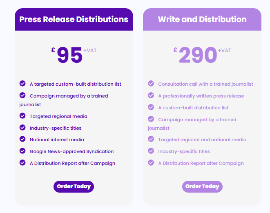Click checkmark icon beside 'Industry-specific titles' in the £95 plan
Viewport: 270px width, 213px height.
tap(22, 128)
